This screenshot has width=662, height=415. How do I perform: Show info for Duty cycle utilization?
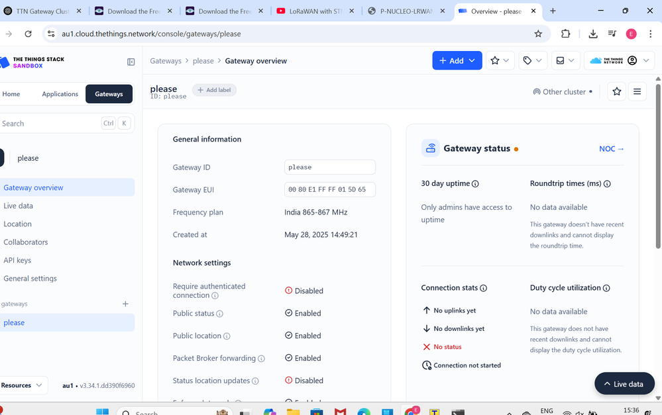click(606, 288)
